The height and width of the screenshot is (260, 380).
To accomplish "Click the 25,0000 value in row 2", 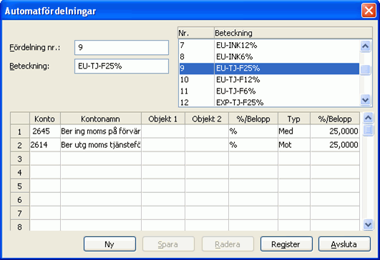I will click(x=335, y=145).
